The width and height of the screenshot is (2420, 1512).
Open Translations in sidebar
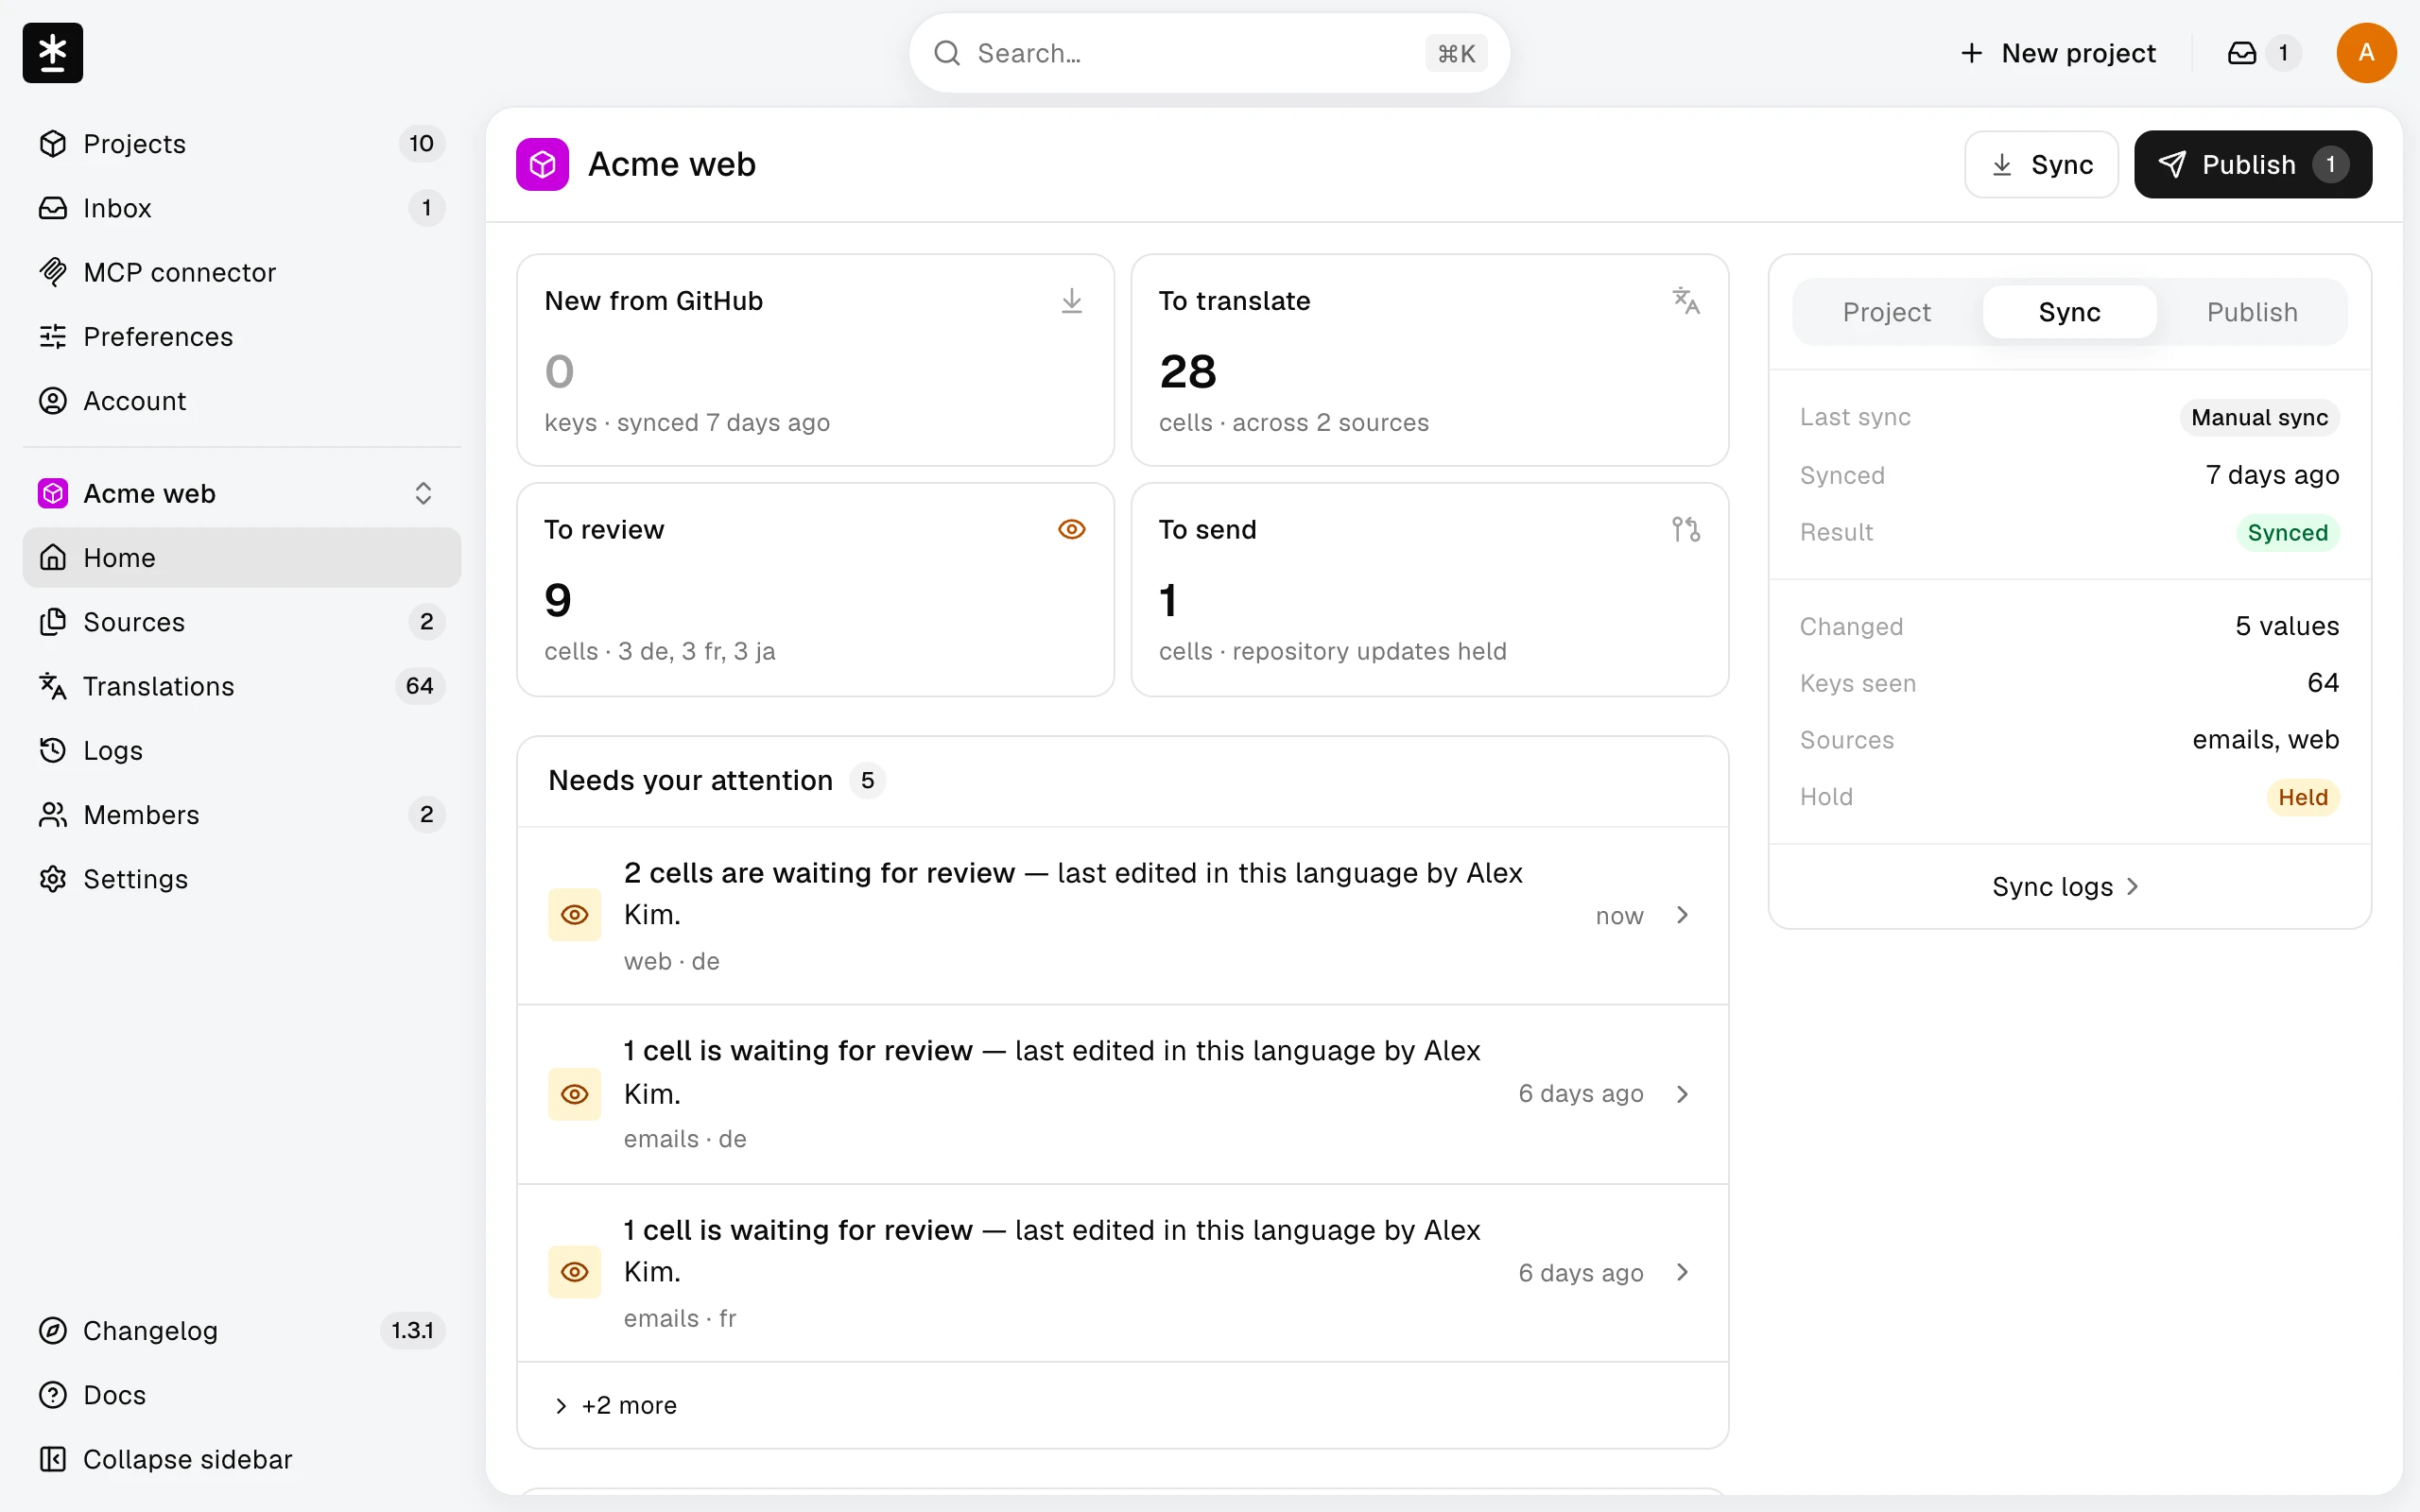click(242, 686)
